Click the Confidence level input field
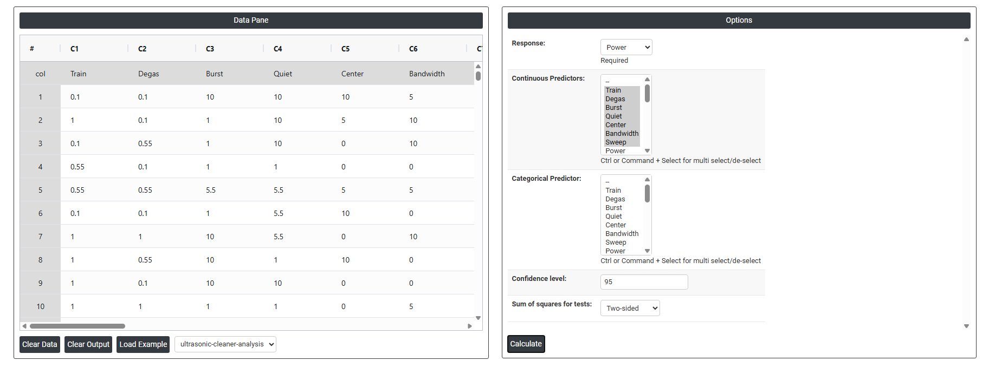Screen dimensions: 989x367 pyautogui.click(x=644, y=282)
